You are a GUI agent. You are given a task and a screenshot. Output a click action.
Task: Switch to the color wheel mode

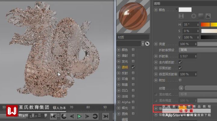193,16
